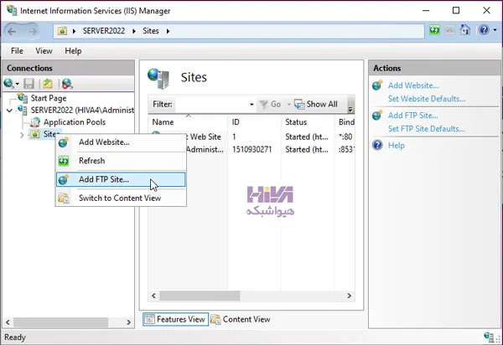503x345 pixels.
Task: Click the Sites folder icon in tree
Action: click(x=34, y=134)
